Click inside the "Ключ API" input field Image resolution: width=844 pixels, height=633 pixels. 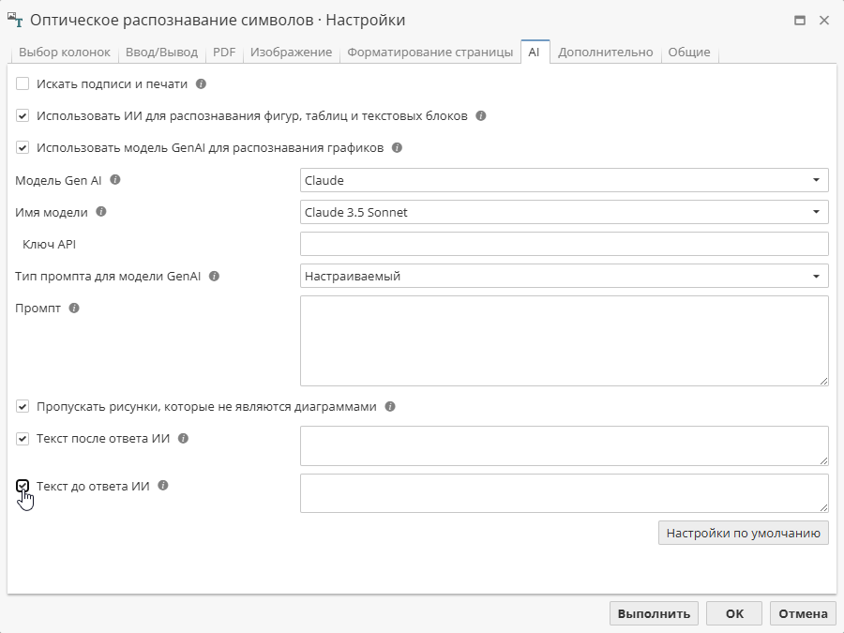(x=563, y=244)
